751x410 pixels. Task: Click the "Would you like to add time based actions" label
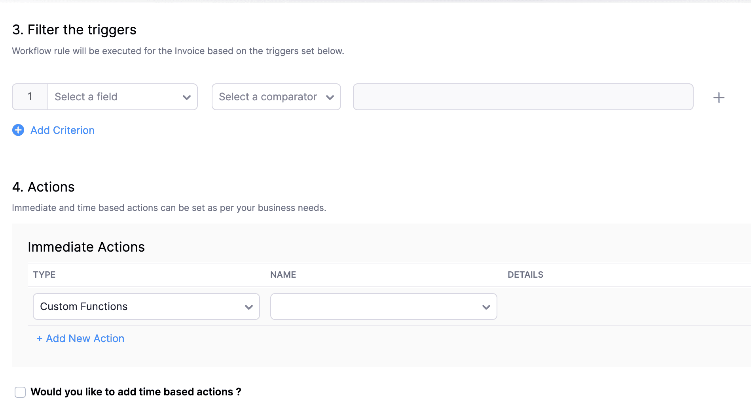[136, 392]
